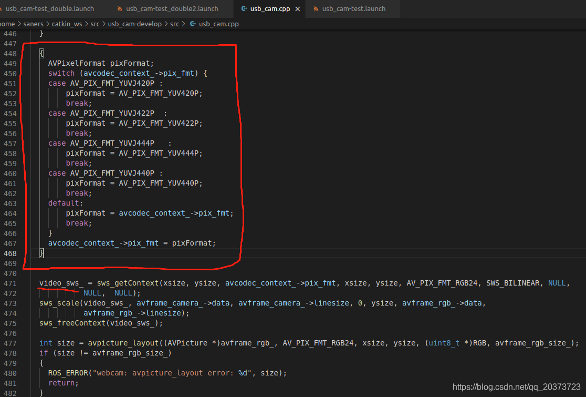The height and width of the screenshot is (397, 586).
Task: Click AV_PIX_FMT_YUV420P on line 452
Action: (159, 93)
